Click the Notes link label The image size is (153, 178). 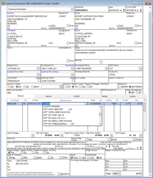click(77, 48)
